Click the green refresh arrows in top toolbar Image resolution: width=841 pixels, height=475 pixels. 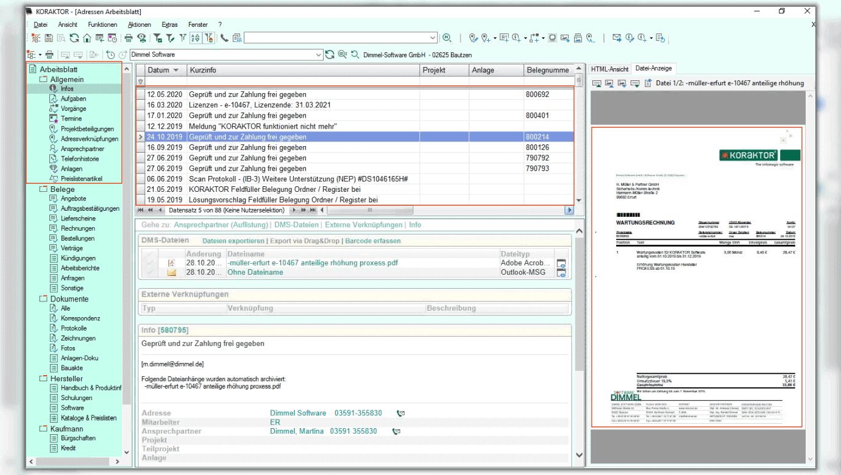[x=74, y=38]
